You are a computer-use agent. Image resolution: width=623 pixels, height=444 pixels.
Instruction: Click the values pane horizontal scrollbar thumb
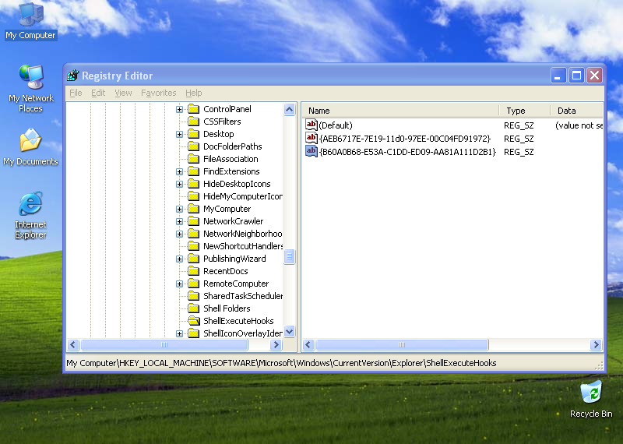tap(402, 344)
